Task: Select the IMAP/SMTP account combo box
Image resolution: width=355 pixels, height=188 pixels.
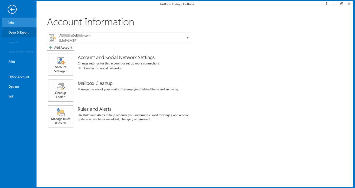Action: 119,38
